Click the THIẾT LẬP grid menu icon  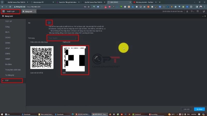[4, 12]
